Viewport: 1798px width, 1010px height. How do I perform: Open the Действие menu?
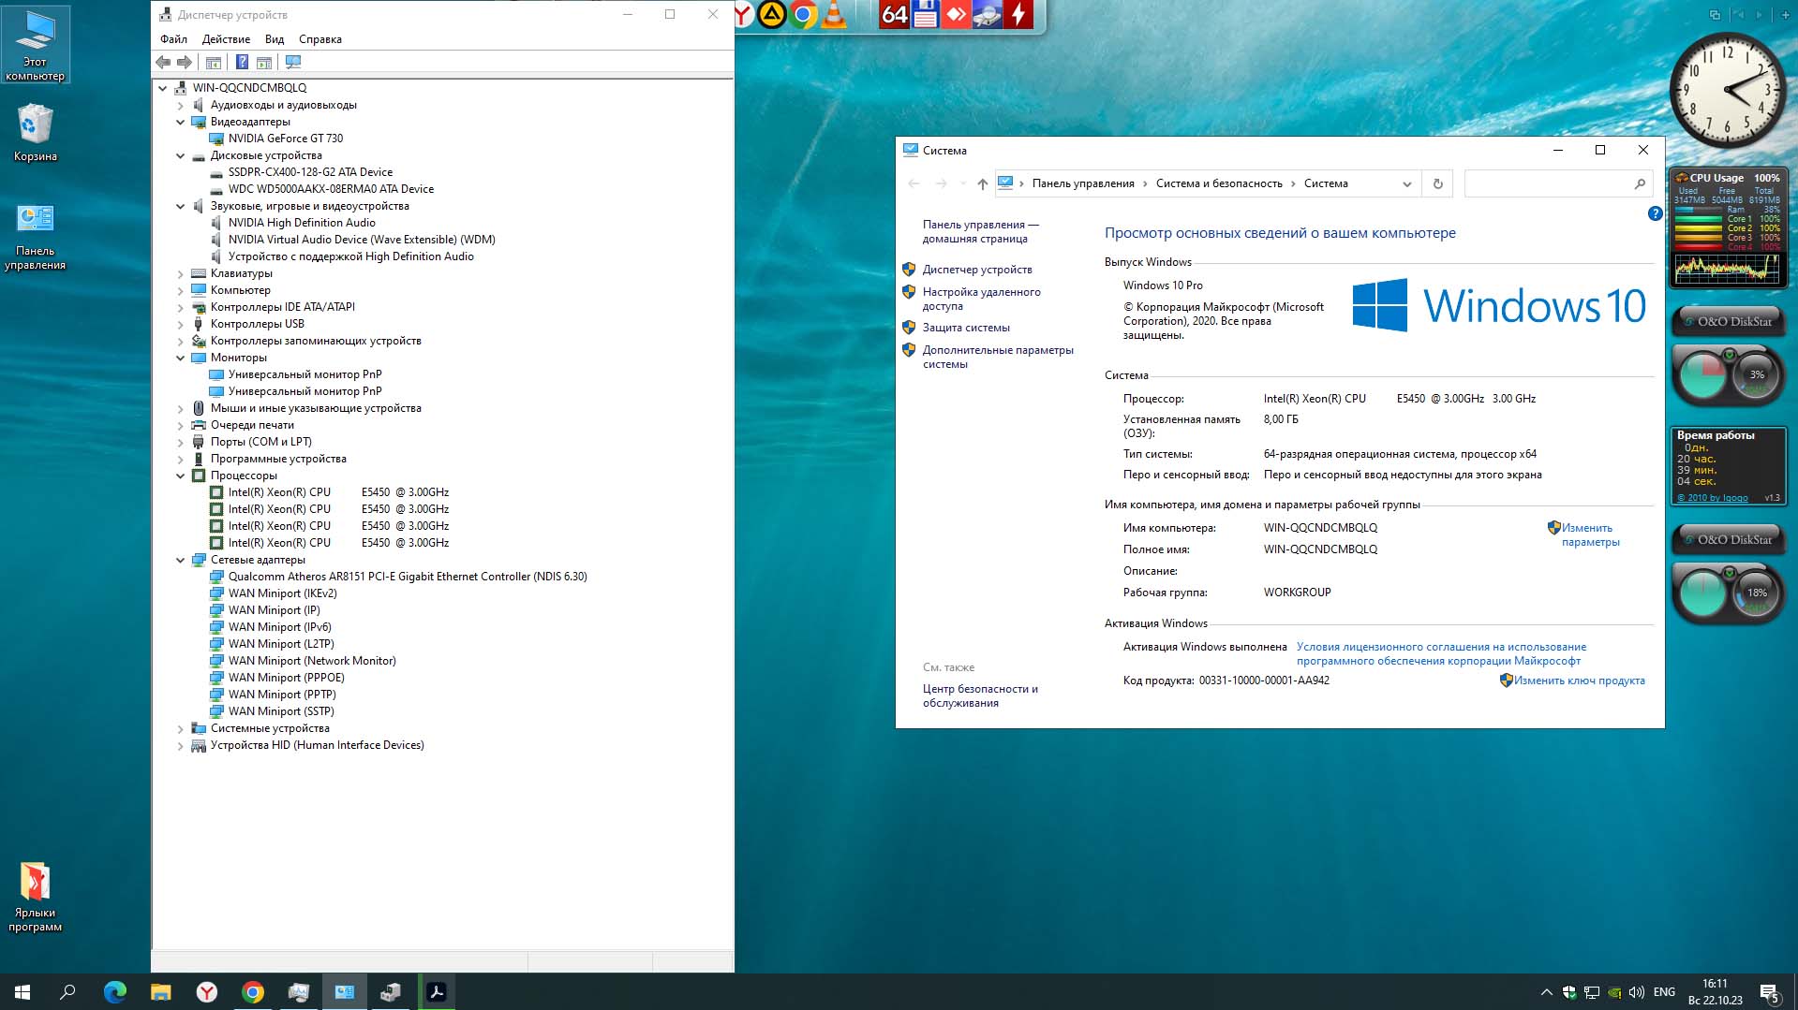point(226,39)
